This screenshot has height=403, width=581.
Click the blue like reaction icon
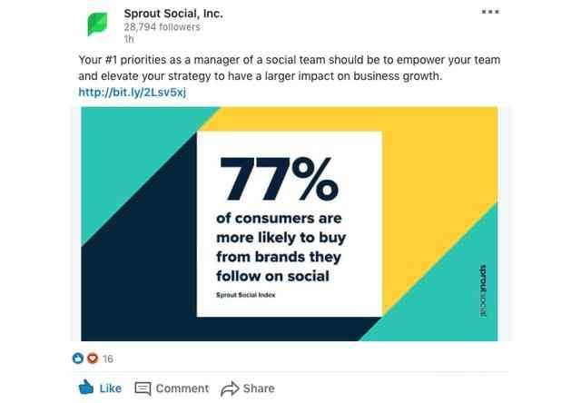(78, 359)
